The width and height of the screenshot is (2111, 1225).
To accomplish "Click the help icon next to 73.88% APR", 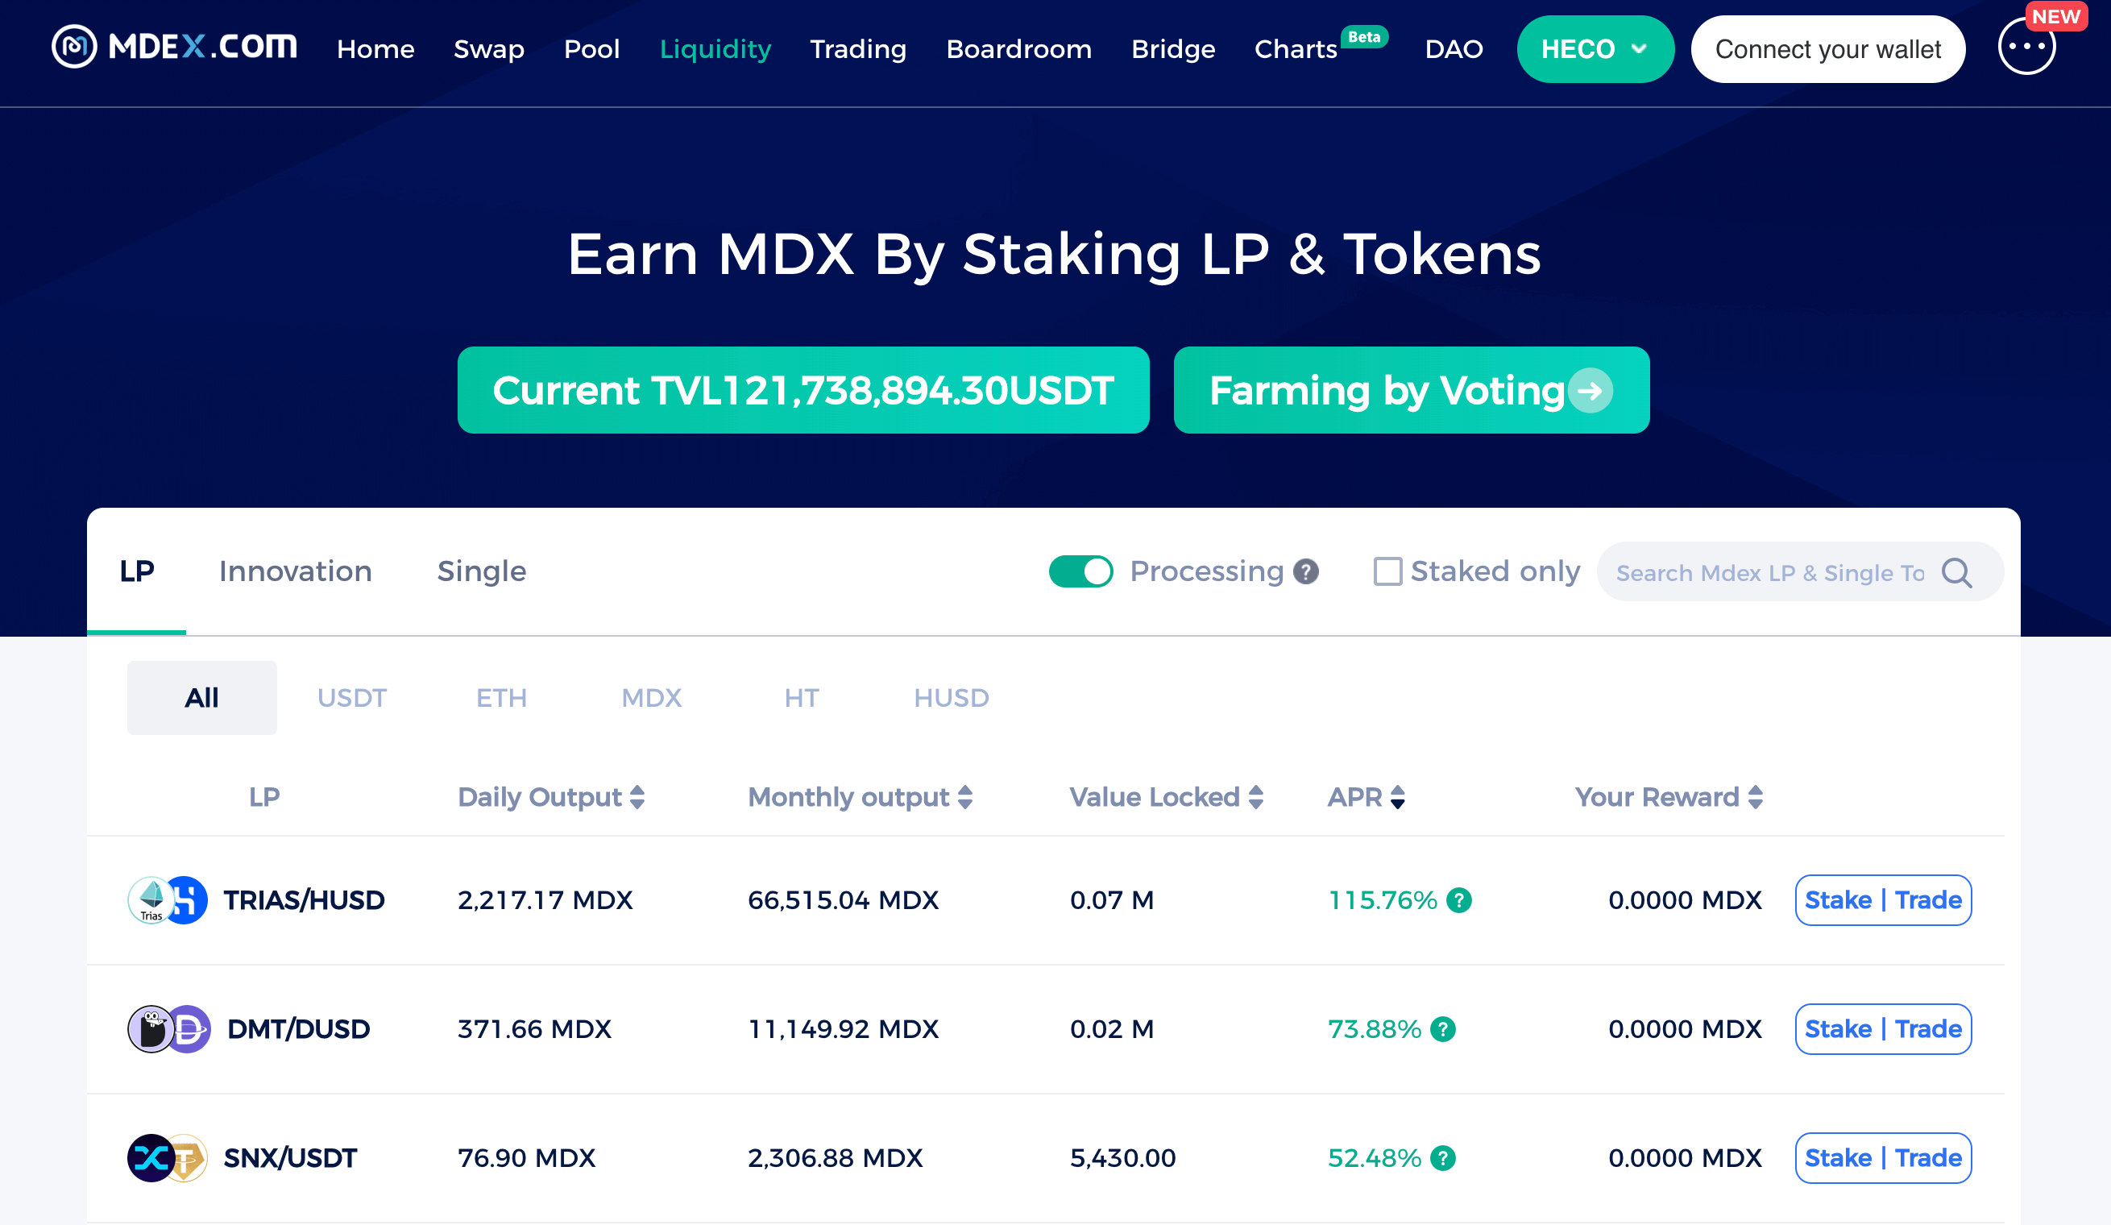I will click(1442, 1029).
